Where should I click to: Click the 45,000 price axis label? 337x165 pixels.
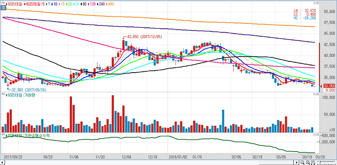tap(329, 34)
